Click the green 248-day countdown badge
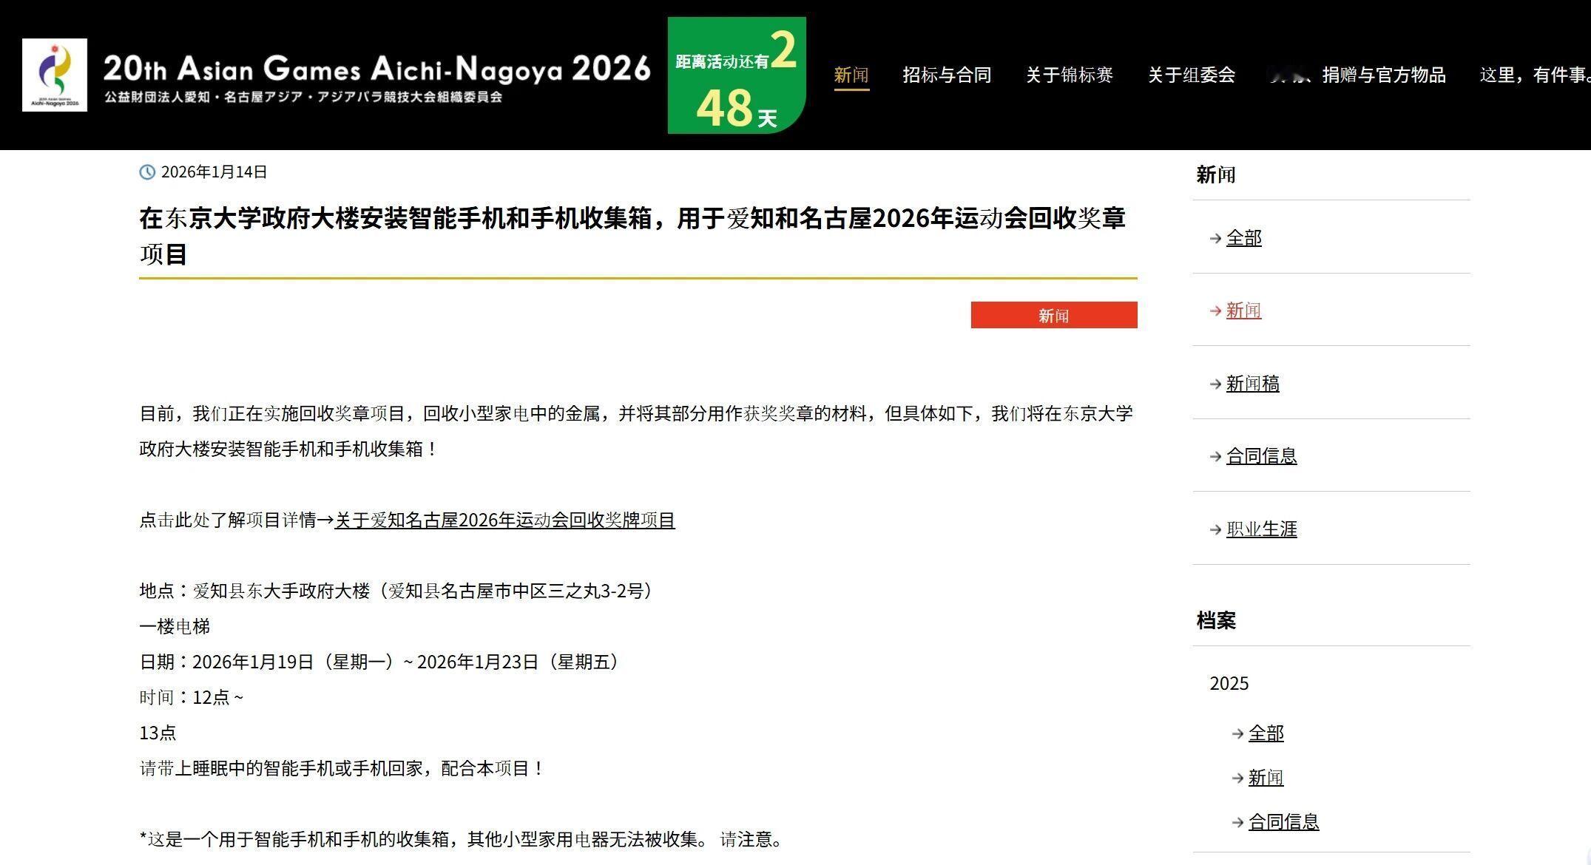This screenshot has width=1591, height=865. tap(736, 75)
